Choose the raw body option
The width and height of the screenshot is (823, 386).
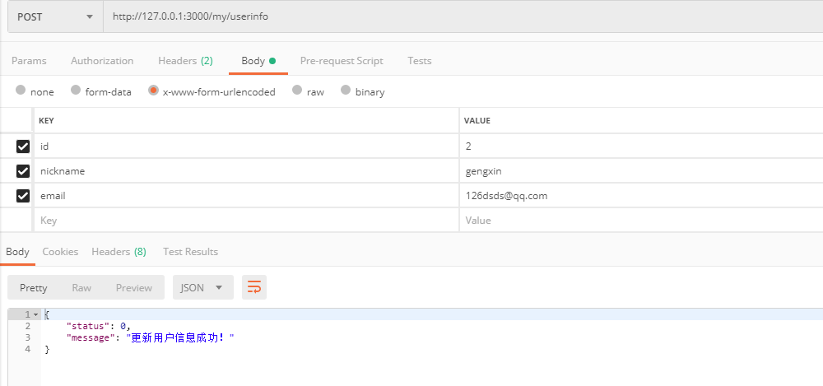(x=297, y=90)
